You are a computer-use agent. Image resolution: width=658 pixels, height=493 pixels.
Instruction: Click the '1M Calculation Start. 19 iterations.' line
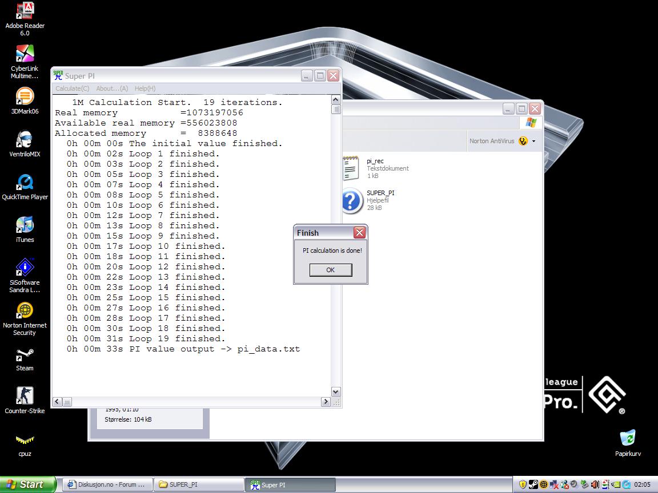click(177, 102)
